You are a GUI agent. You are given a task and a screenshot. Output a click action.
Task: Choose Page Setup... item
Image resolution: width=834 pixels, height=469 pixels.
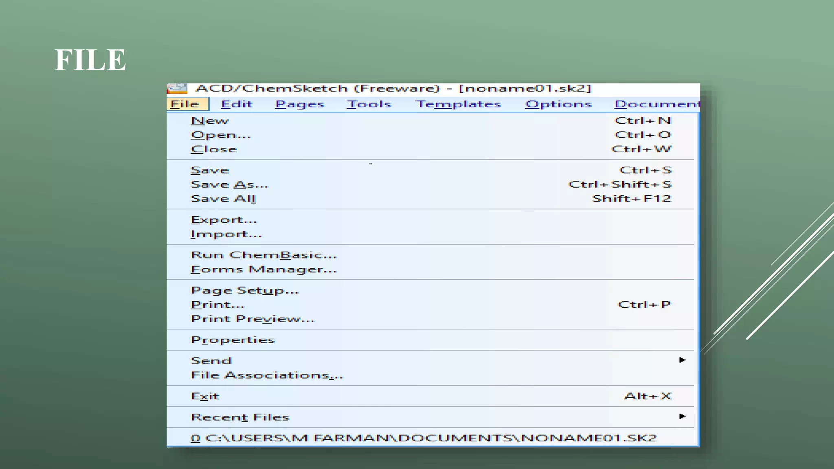(245, 291)
